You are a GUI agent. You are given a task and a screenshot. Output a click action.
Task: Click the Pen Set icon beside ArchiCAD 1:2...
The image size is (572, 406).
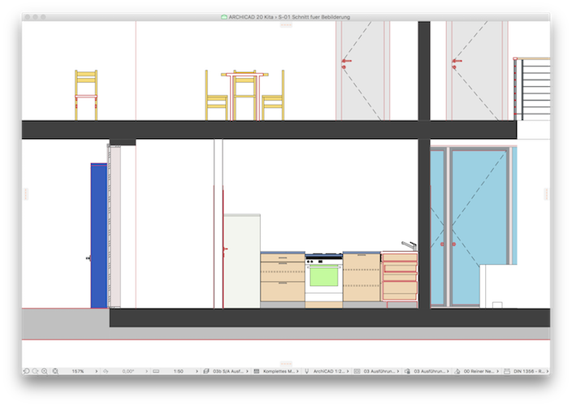[x=307, y=371]
